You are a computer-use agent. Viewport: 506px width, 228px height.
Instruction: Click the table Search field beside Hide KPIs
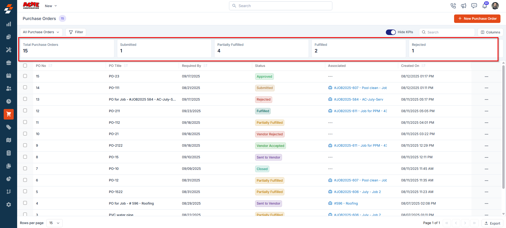[x=447, y=32]
